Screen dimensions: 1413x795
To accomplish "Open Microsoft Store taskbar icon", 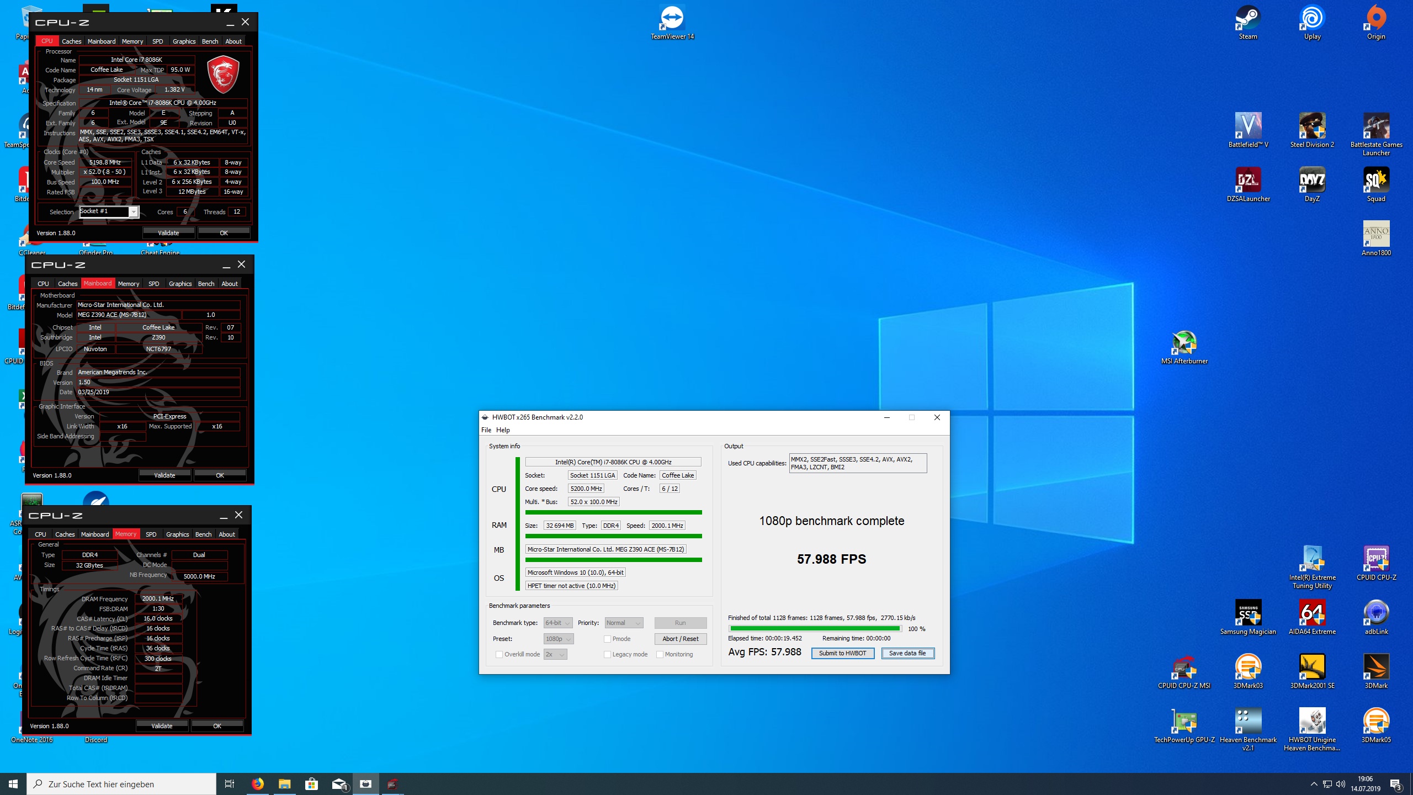I will point(311,784).
